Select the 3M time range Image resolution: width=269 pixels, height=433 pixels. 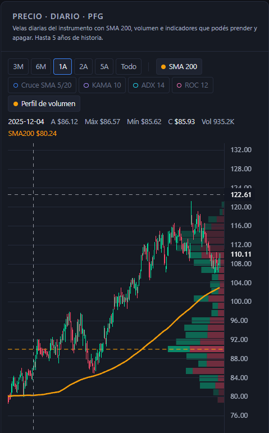(x=18, y=67)
